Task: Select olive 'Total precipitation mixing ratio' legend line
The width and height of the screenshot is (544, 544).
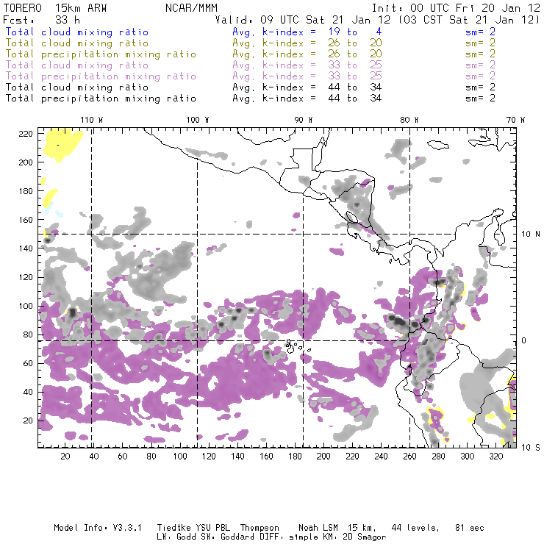Action: click(101, 54)
